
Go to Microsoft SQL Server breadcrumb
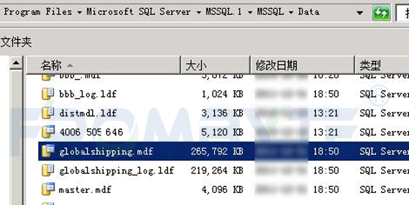point(138,12)
